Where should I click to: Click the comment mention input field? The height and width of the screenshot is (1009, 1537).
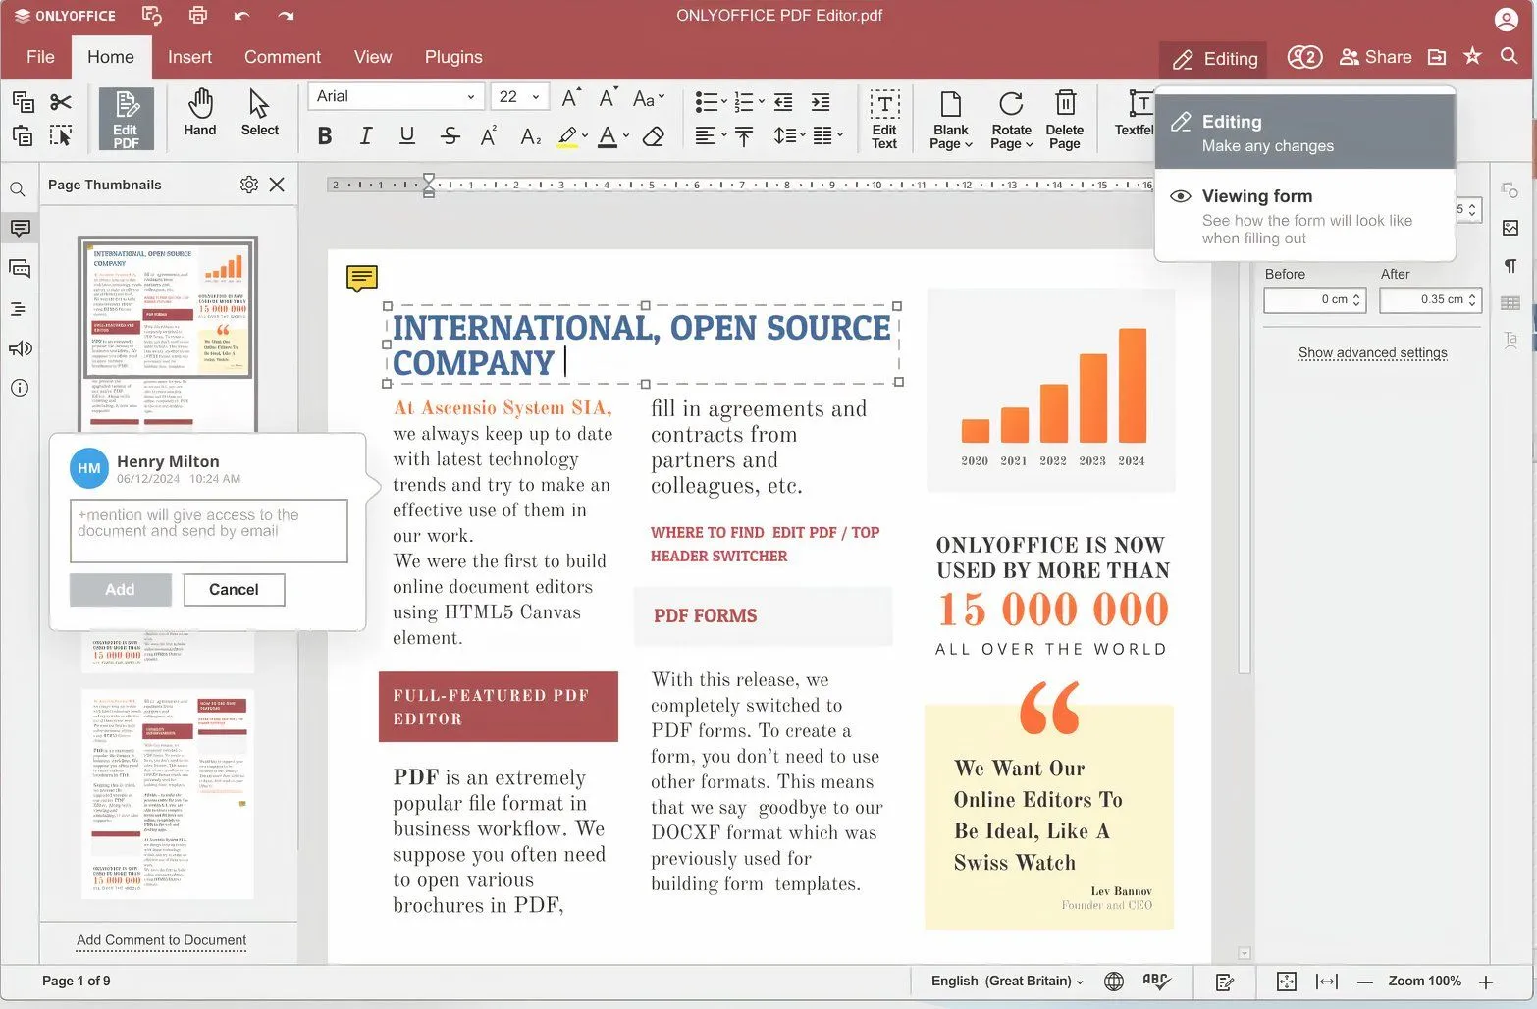click(x=209, y=531)
